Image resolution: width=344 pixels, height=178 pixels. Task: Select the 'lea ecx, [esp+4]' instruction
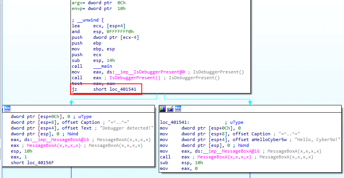click(x=99, y=26)
